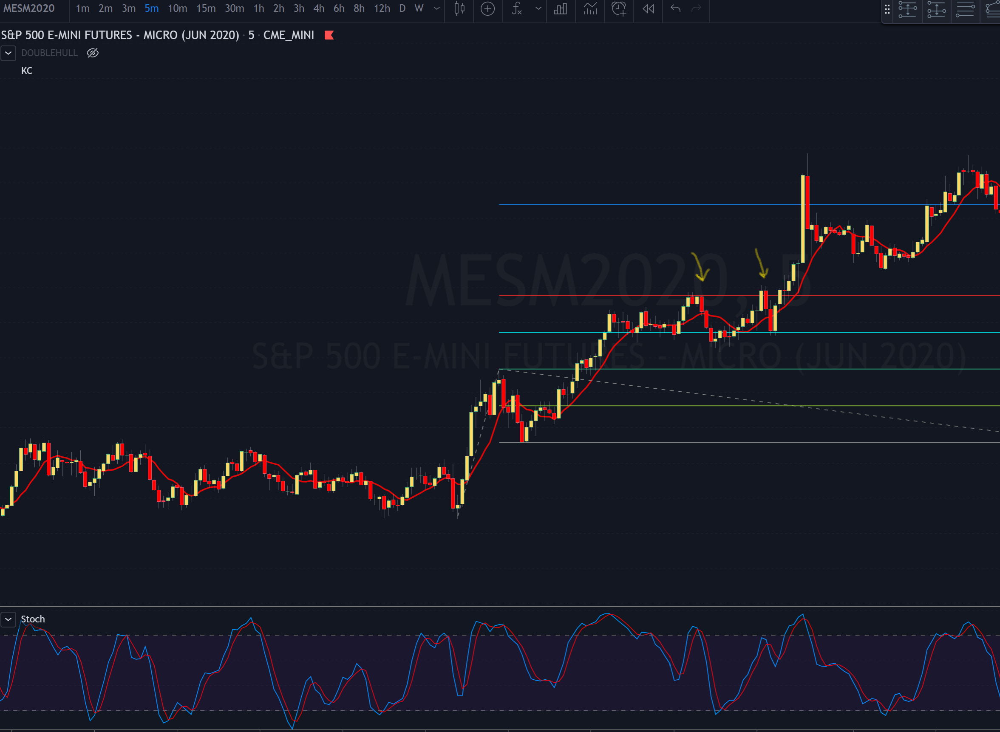Open the financials bar chart icon
Screen dimensions: 1000x732
click(x=561, y=9)
